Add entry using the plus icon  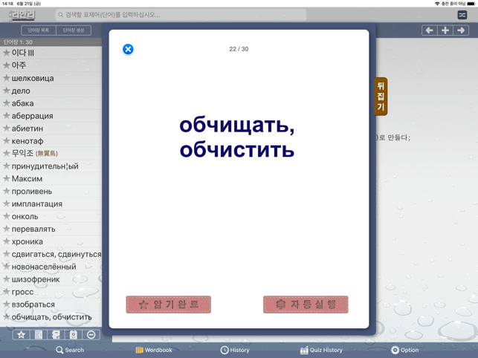click(445, 30)
